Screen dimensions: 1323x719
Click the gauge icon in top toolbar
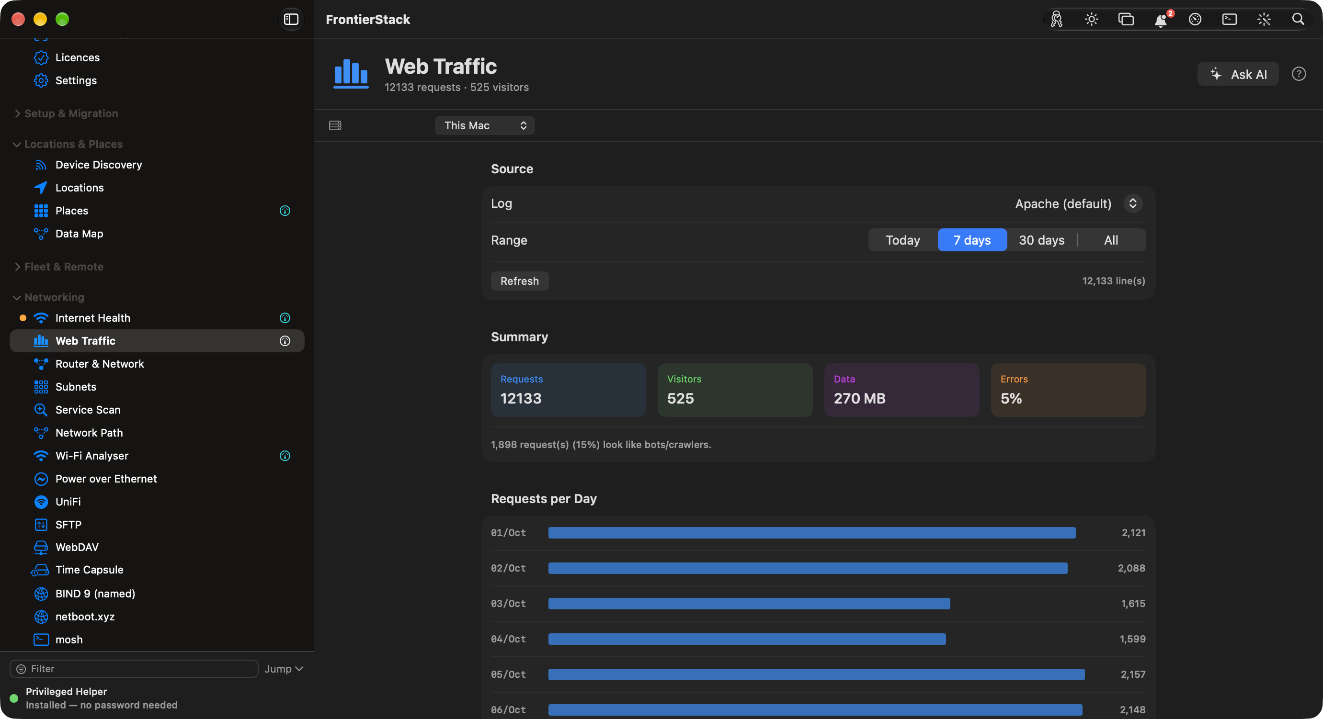pos(1195,20)
